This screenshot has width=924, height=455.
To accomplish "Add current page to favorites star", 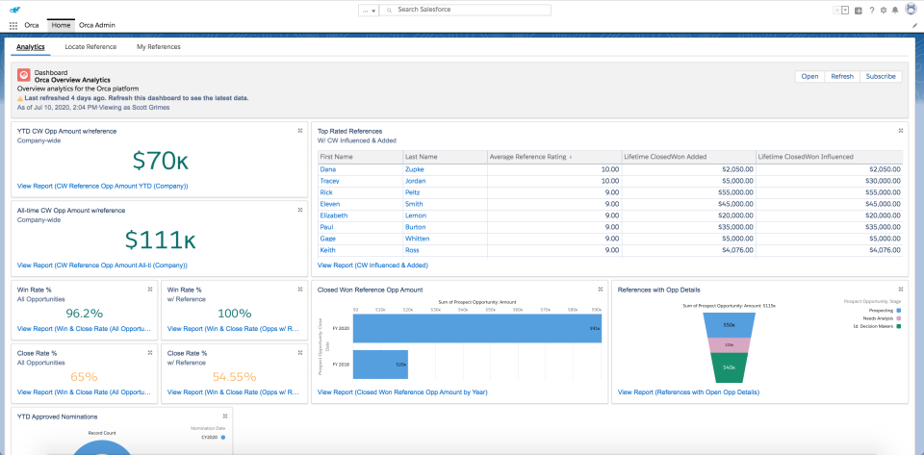I will coord(836,10).
